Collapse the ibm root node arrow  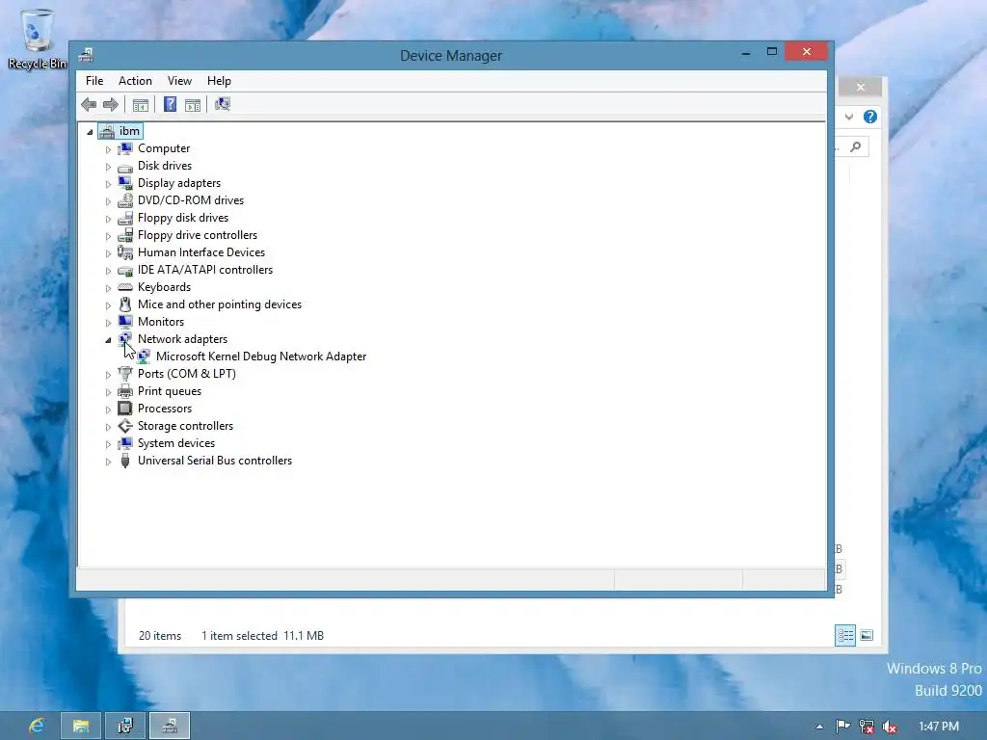click(x=90, y=132)
